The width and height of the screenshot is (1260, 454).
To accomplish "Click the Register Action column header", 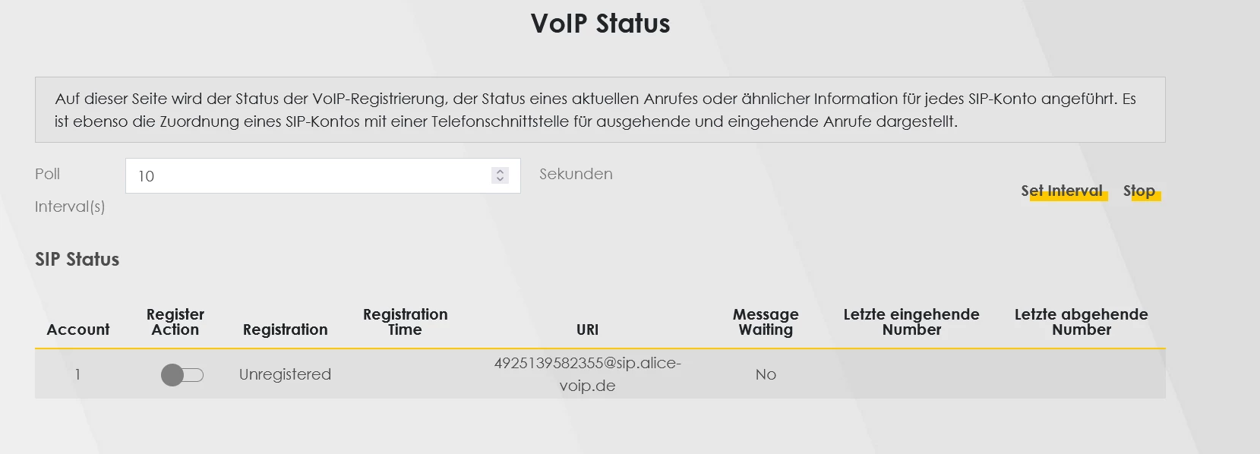I will click(x=175, y=322).
